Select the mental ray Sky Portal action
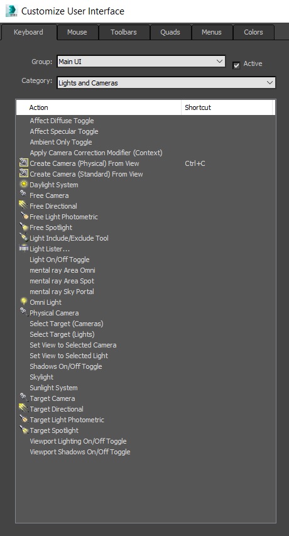The image size is (289, 536). point(62,292)
